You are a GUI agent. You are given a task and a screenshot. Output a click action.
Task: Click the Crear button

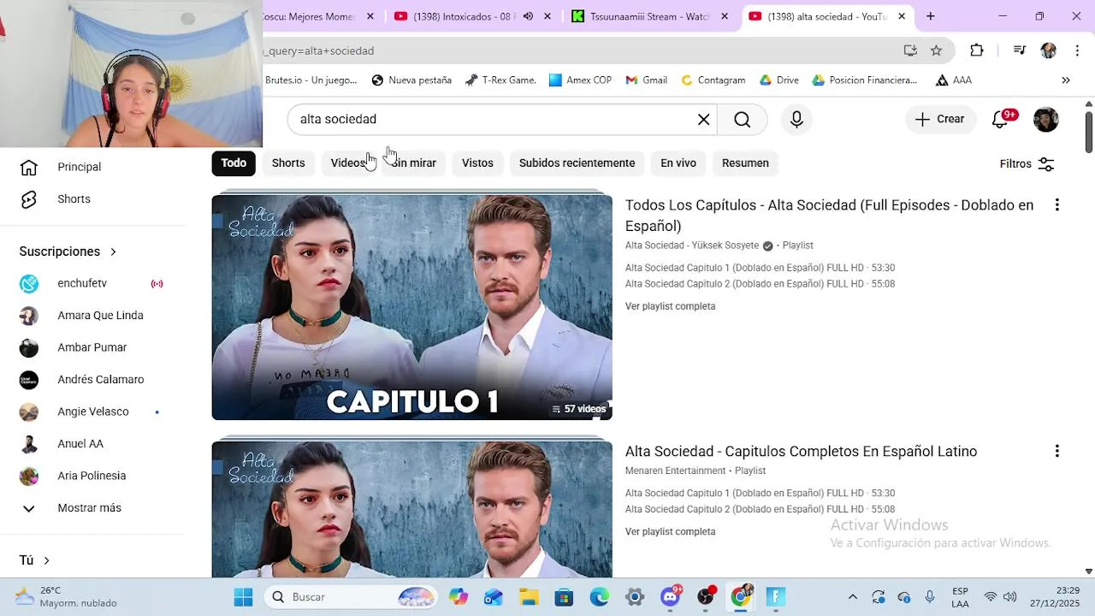click(938, 120)
